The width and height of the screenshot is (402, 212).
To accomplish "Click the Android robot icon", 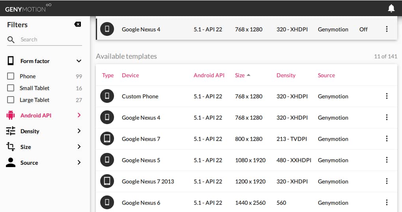I will click(x=11, y=115).
